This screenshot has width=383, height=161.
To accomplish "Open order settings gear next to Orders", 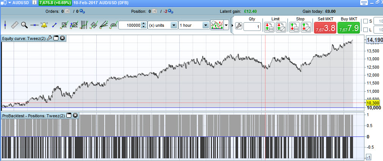I will point(82,11).
